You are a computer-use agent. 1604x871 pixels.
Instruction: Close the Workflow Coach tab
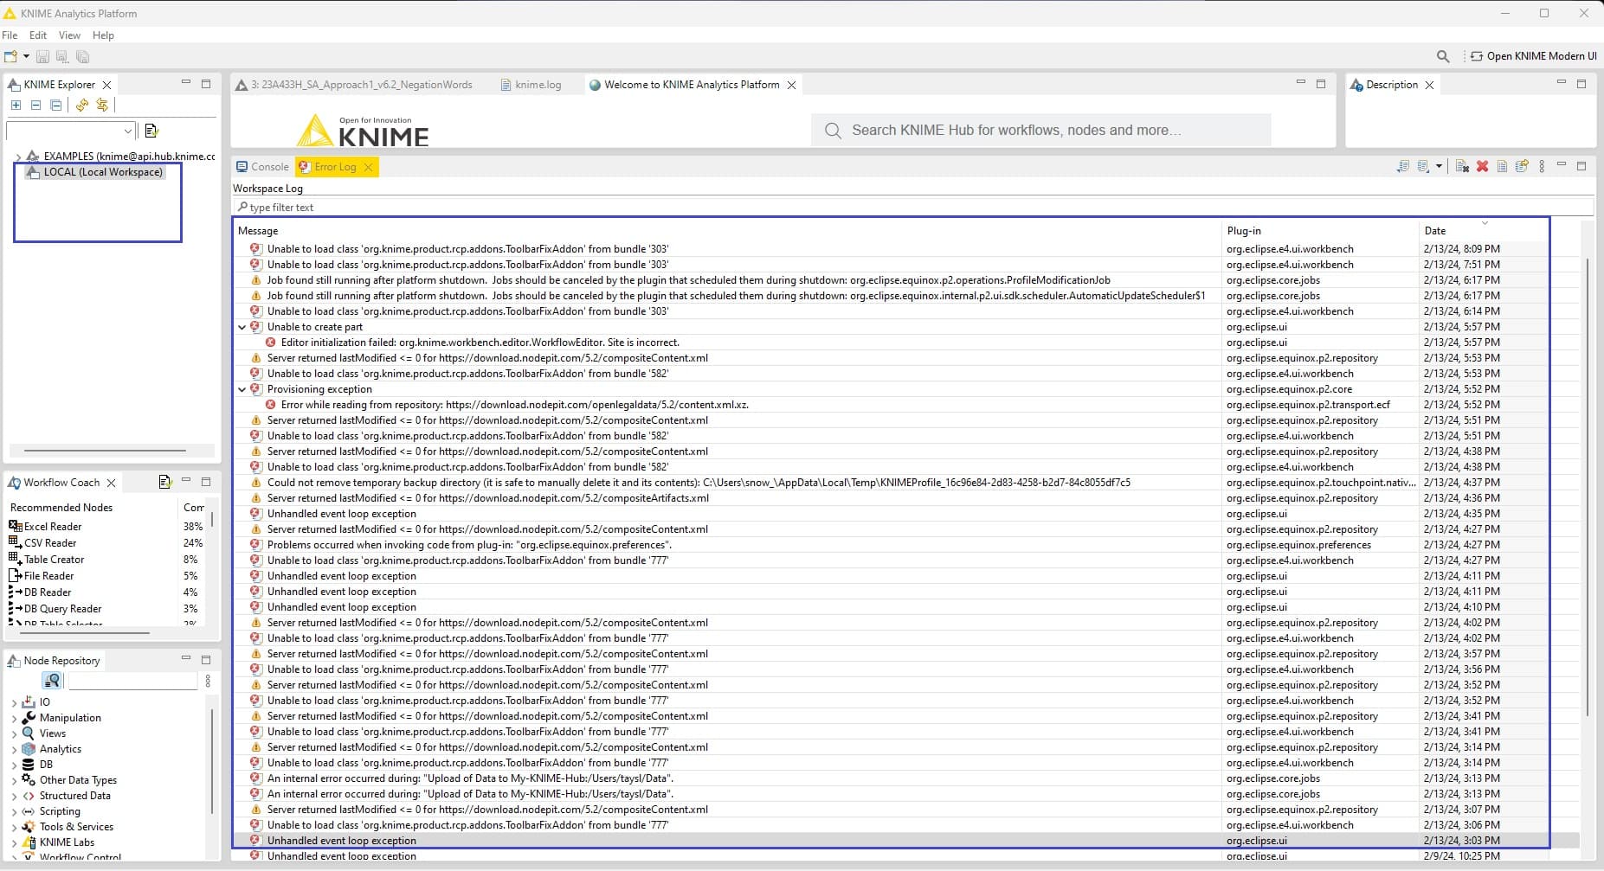[111, 483]
